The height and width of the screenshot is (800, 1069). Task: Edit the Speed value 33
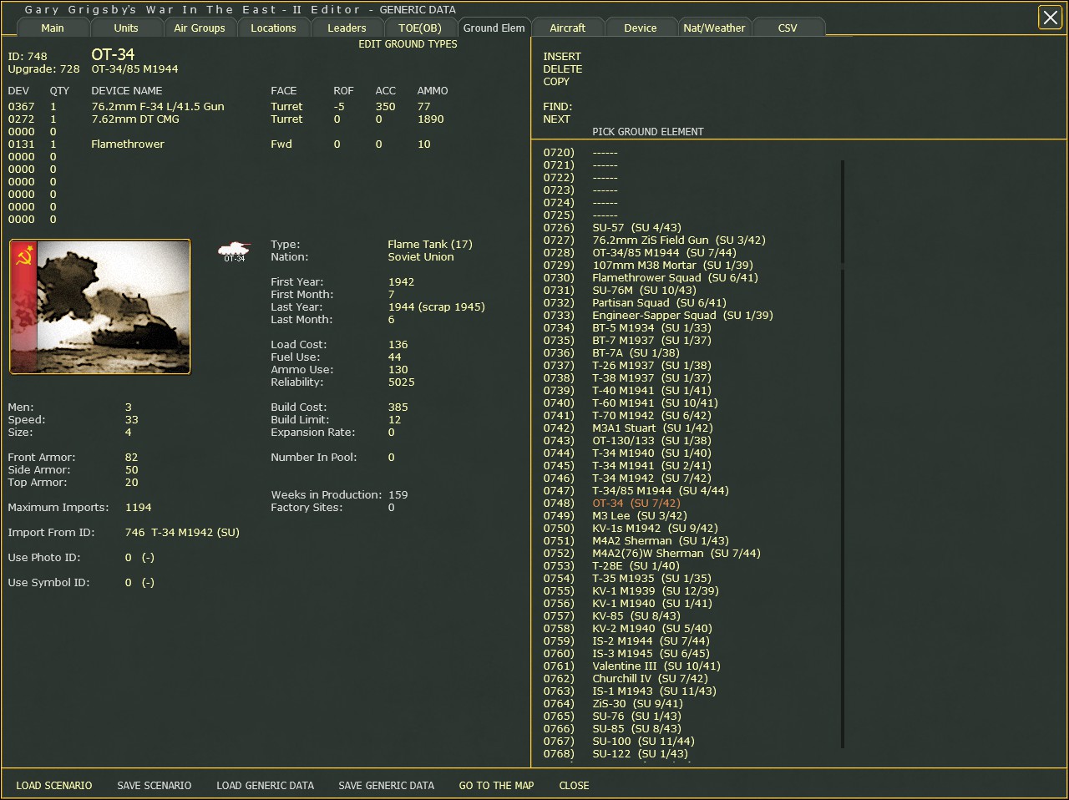click(132, 420)
